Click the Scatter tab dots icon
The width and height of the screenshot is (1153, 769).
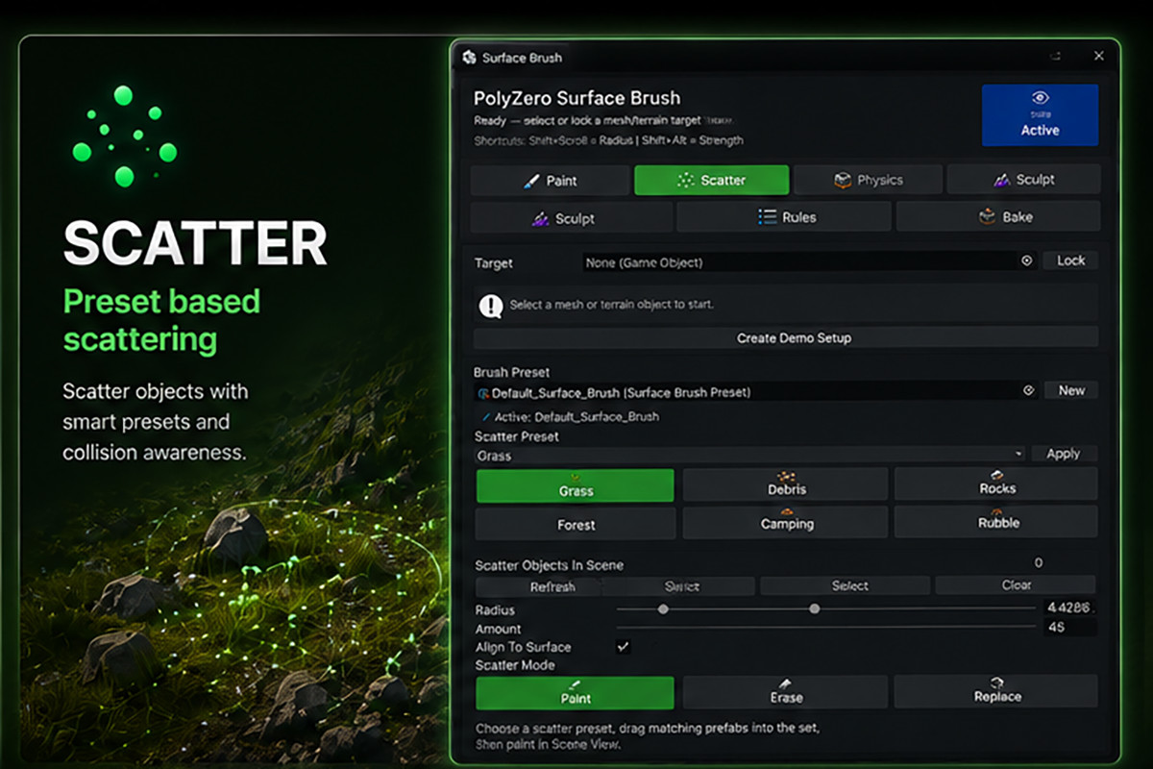pos(686,180)
